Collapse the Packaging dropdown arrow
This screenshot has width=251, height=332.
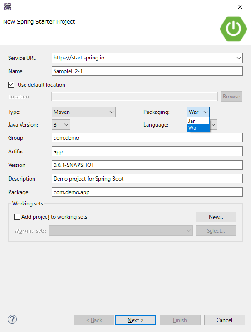point(206,112)
